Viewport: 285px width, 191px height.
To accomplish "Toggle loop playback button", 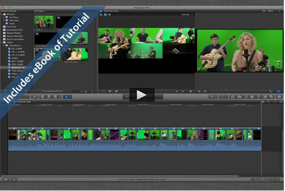I will (278, 91).
